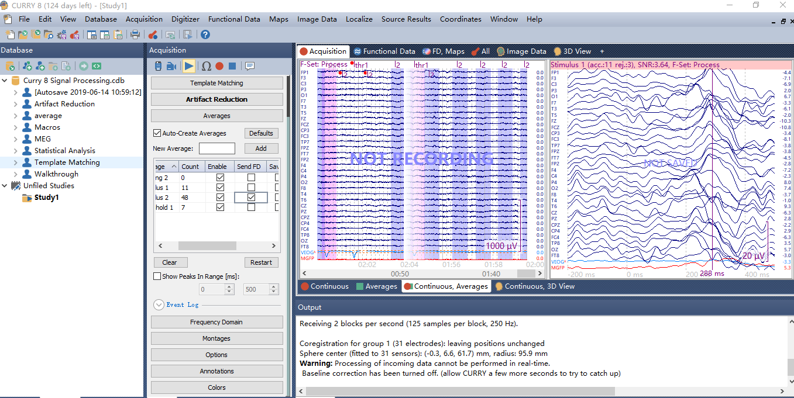Click the green code brackets icon in Database toolbar
794x398 pixels.
tap(97, 66)
